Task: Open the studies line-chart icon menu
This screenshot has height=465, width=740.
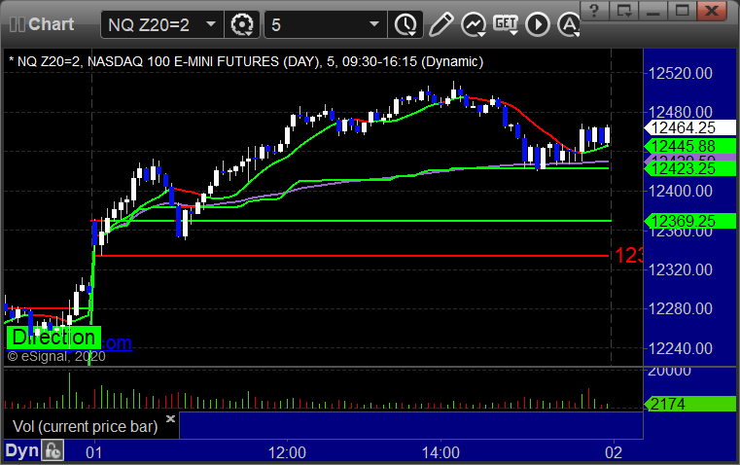Action: point(474,24)
